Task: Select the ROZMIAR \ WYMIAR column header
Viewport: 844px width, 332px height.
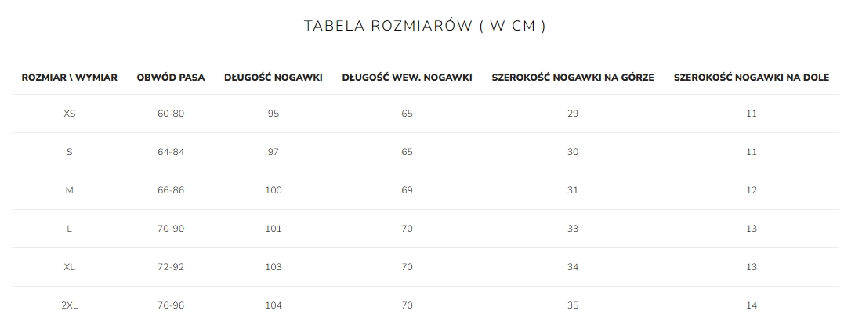Action: 70,78
